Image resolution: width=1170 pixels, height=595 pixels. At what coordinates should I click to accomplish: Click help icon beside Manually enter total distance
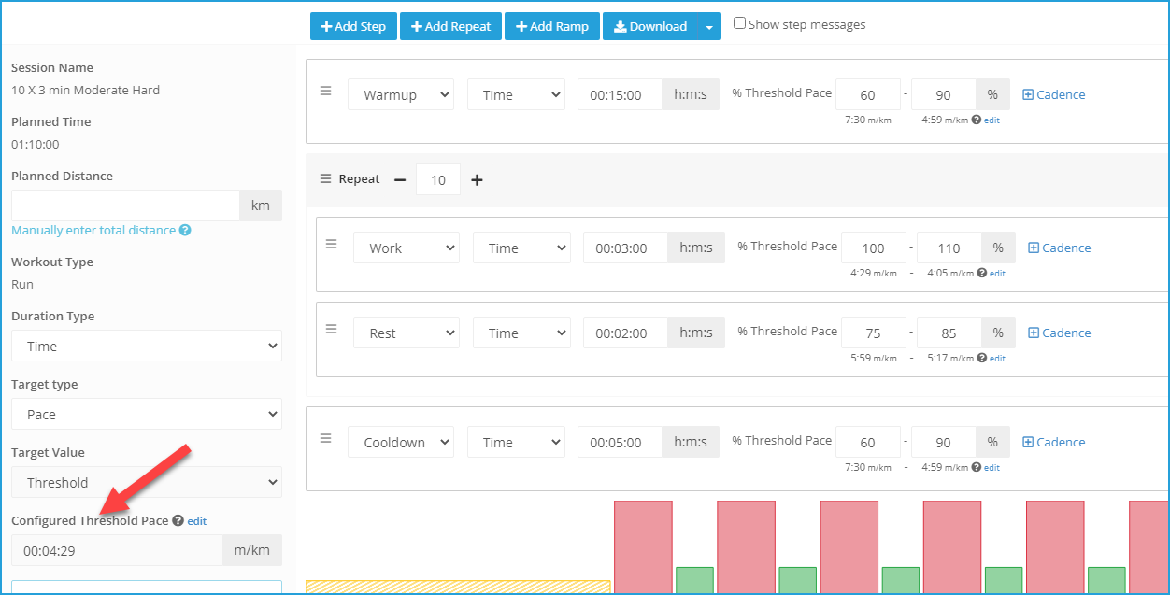(x=185, y=230)
